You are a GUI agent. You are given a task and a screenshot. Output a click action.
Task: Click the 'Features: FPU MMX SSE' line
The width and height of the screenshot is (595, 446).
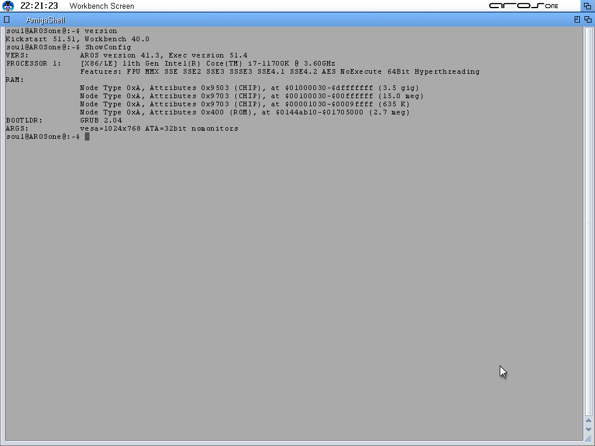click(x=279, y=71)
